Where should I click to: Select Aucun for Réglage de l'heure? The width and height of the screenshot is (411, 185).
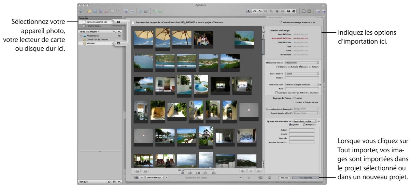click(x=295, y=98)
